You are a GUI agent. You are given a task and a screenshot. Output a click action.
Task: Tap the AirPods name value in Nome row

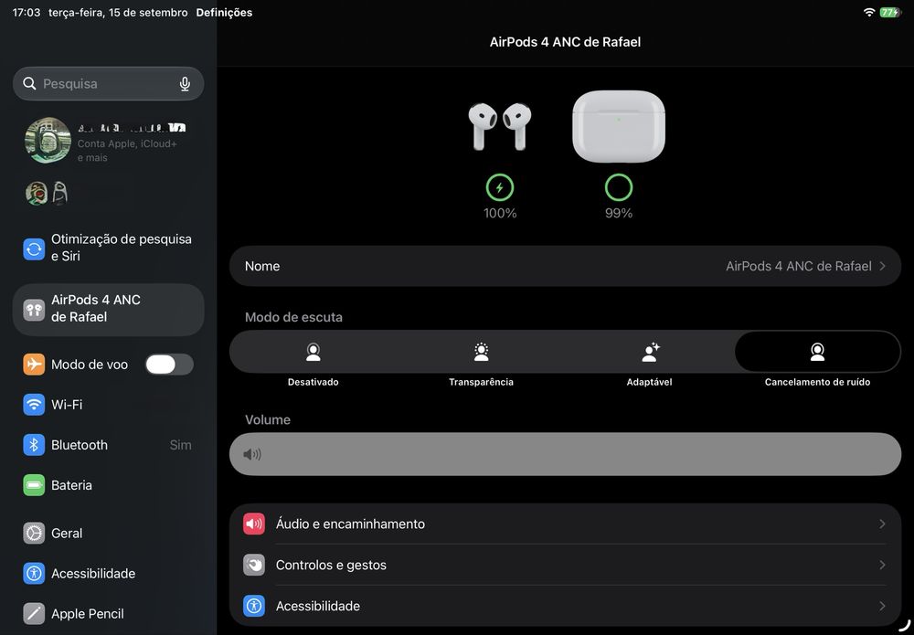(x=799, y=266)
